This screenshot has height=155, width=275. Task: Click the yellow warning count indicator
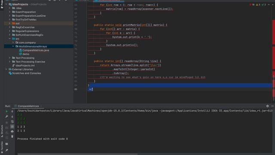point(258,5)
